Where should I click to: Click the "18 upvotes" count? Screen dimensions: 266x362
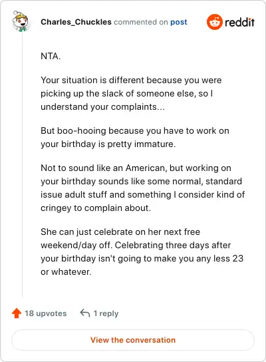(46, 313)
